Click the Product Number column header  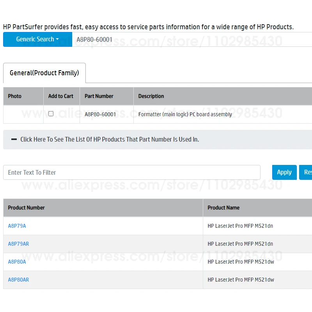click(27, 207)
